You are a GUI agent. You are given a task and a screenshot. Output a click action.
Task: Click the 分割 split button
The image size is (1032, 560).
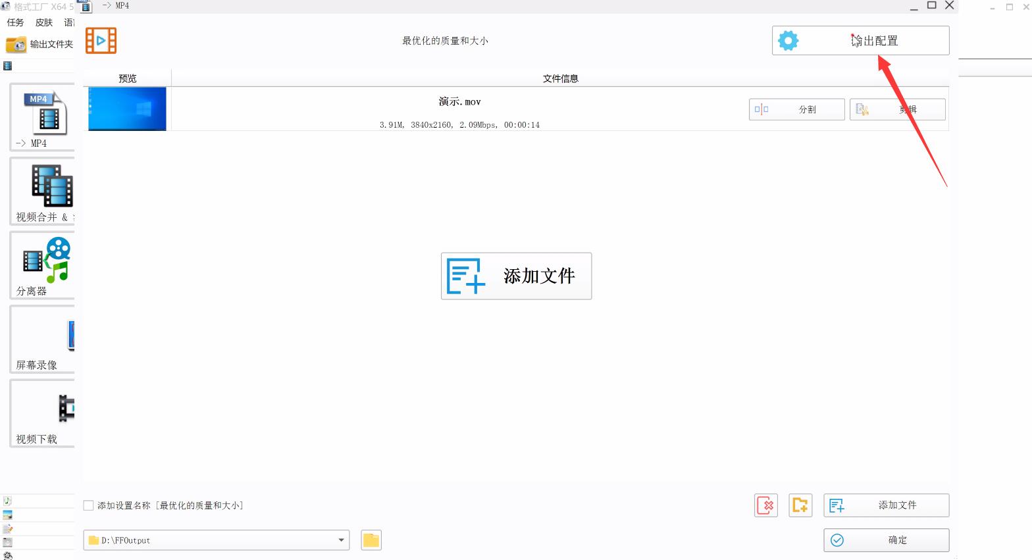click(796, 109)
